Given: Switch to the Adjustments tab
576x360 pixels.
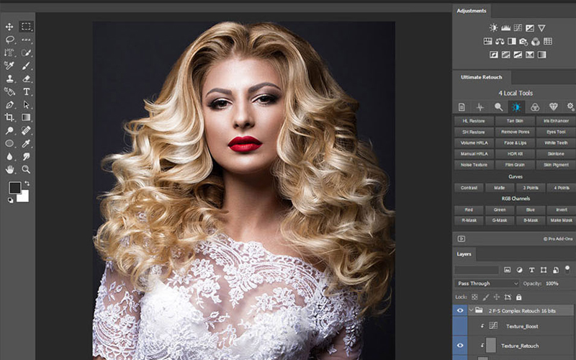Looking at the screenshot, I should 472,11.
